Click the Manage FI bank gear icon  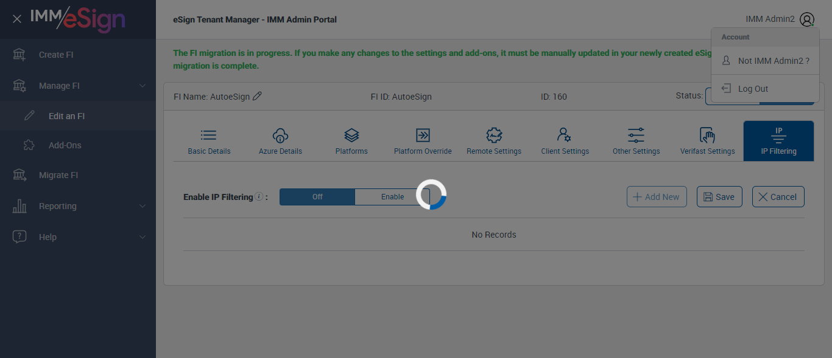click(x=19, y=86)
